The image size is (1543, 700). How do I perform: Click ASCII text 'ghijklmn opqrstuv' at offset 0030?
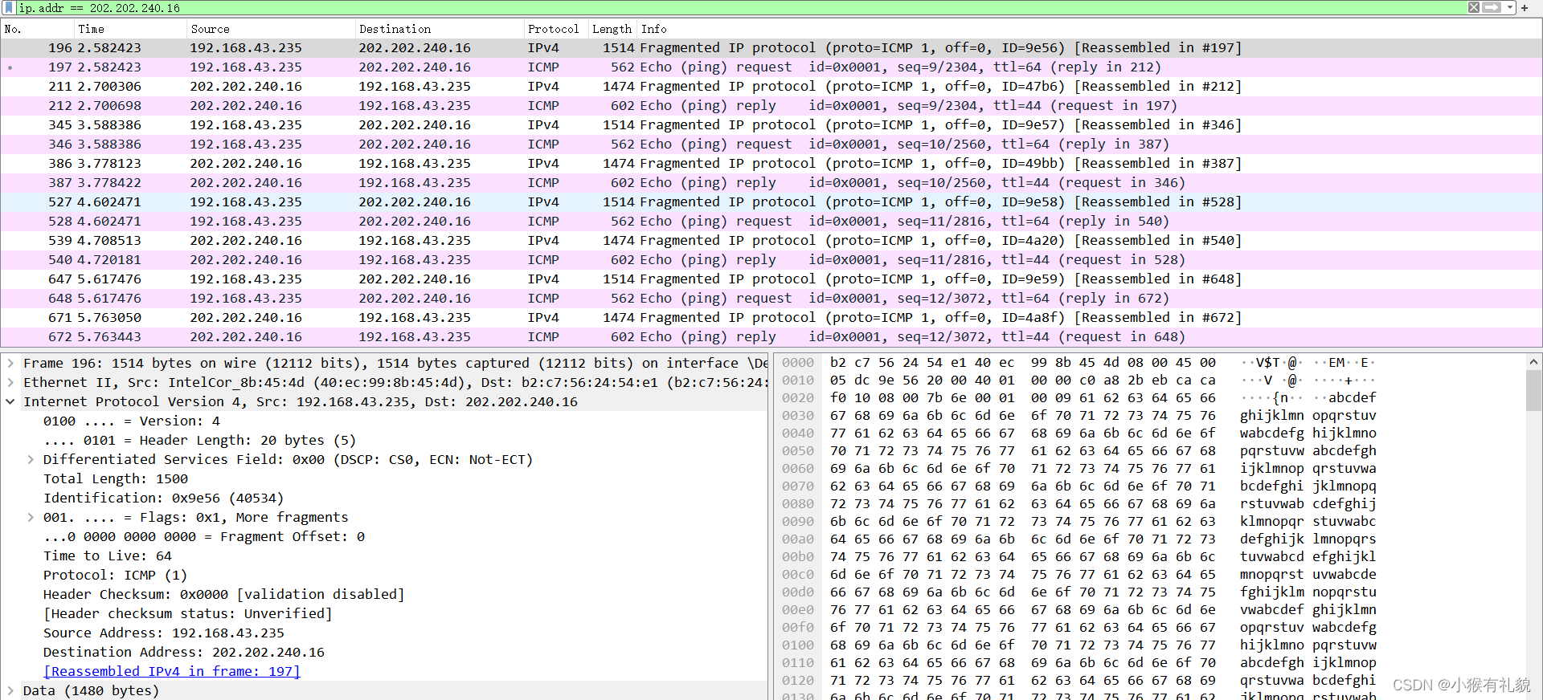[x=1308, y=416]
